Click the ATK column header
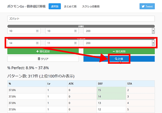The image size is (162, 113). point(82,84)
